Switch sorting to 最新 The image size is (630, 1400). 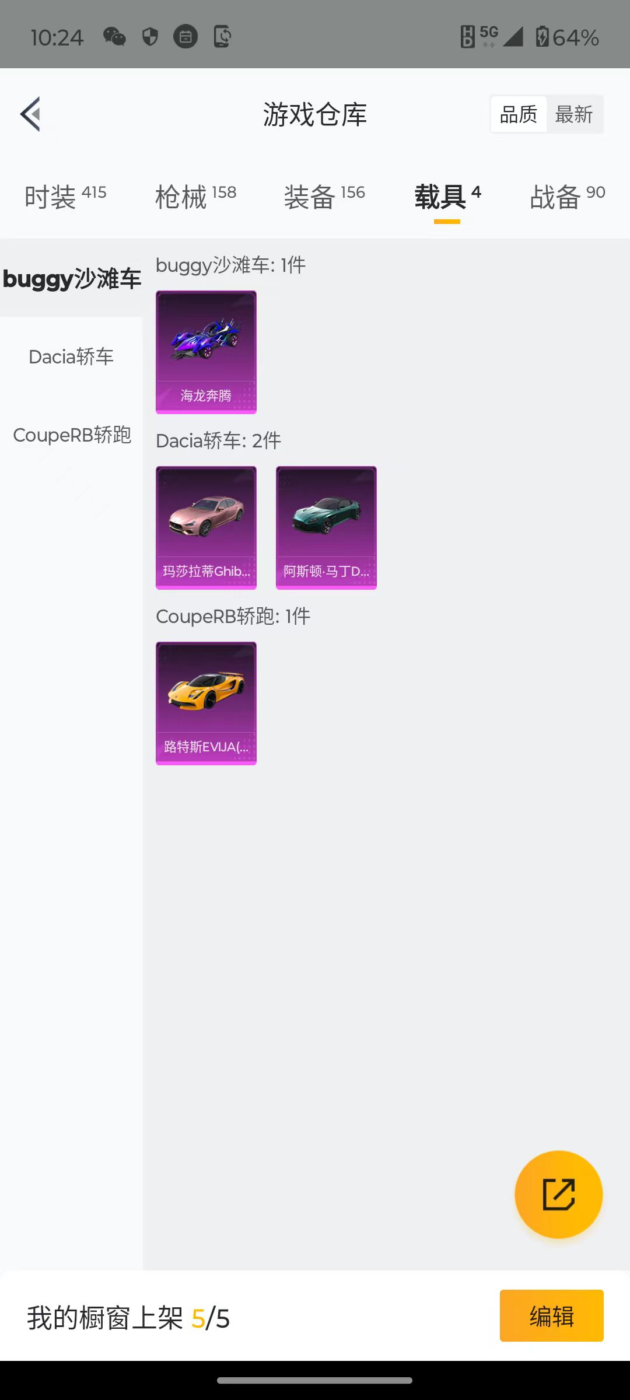pyautogui.click(x=574, y=114)
